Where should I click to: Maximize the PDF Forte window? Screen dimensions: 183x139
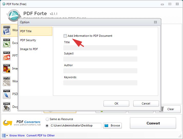tap(170, 4)
